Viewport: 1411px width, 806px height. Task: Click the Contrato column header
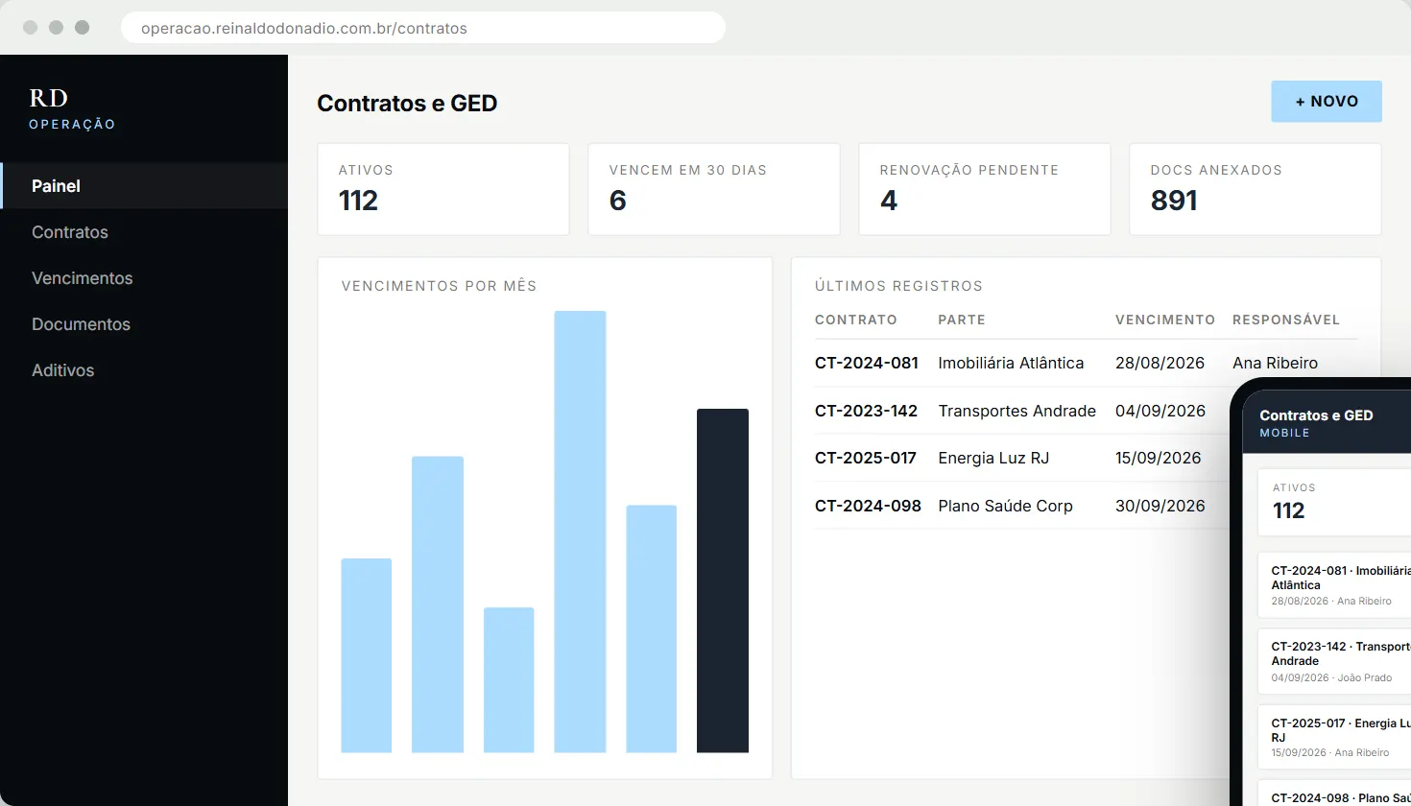[x=856, y=320]
